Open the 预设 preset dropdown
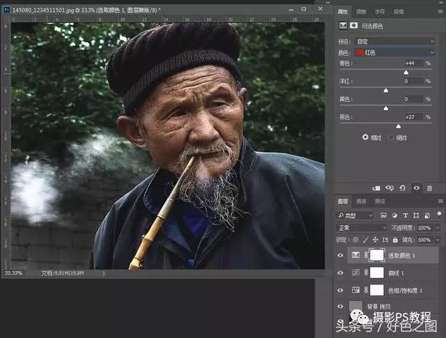Image resolution: width=446 pixels, height=338 pixels. (x=394, y=41)
